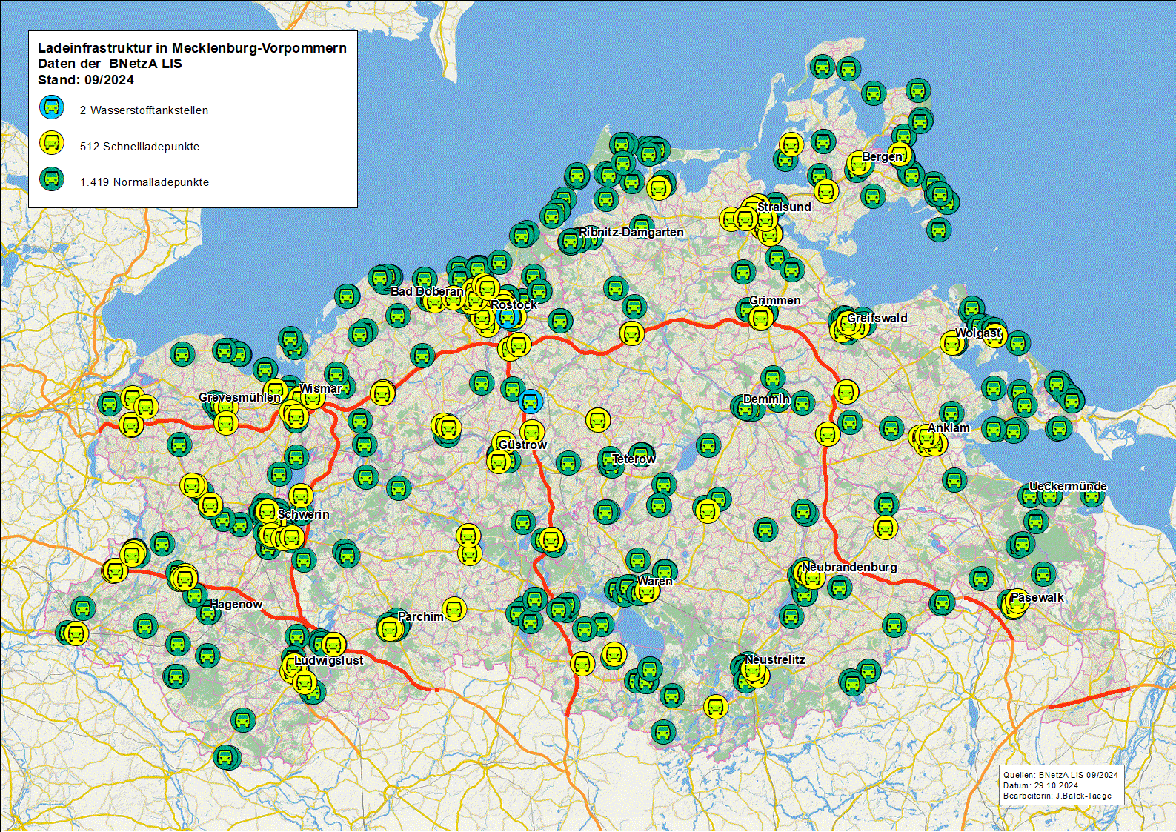Select the yellow marker left of Pasewalk label

(x=1013, y=605)
